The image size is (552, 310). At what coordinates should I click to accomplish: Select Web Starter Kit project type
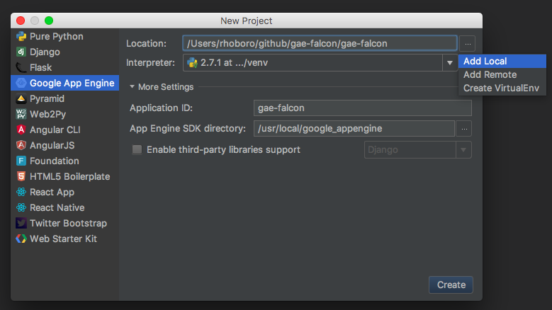pos(64,239)
